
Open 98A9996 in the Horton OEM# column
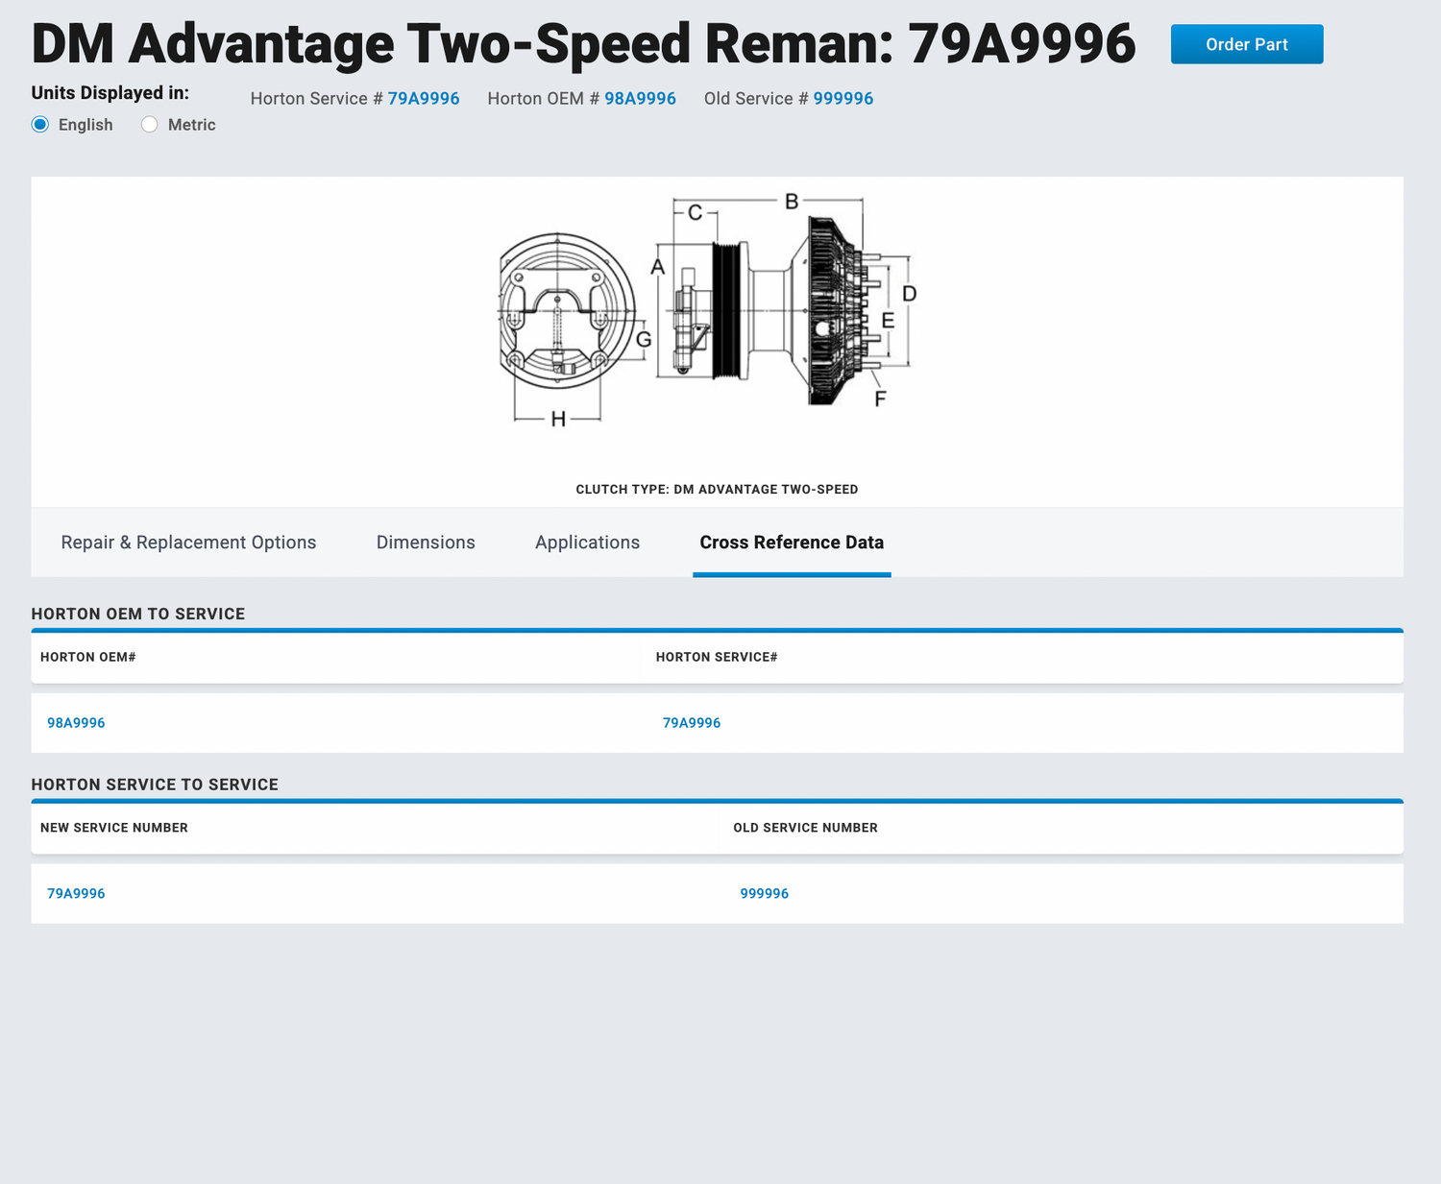pyautogui.click(x=76, y=723)
